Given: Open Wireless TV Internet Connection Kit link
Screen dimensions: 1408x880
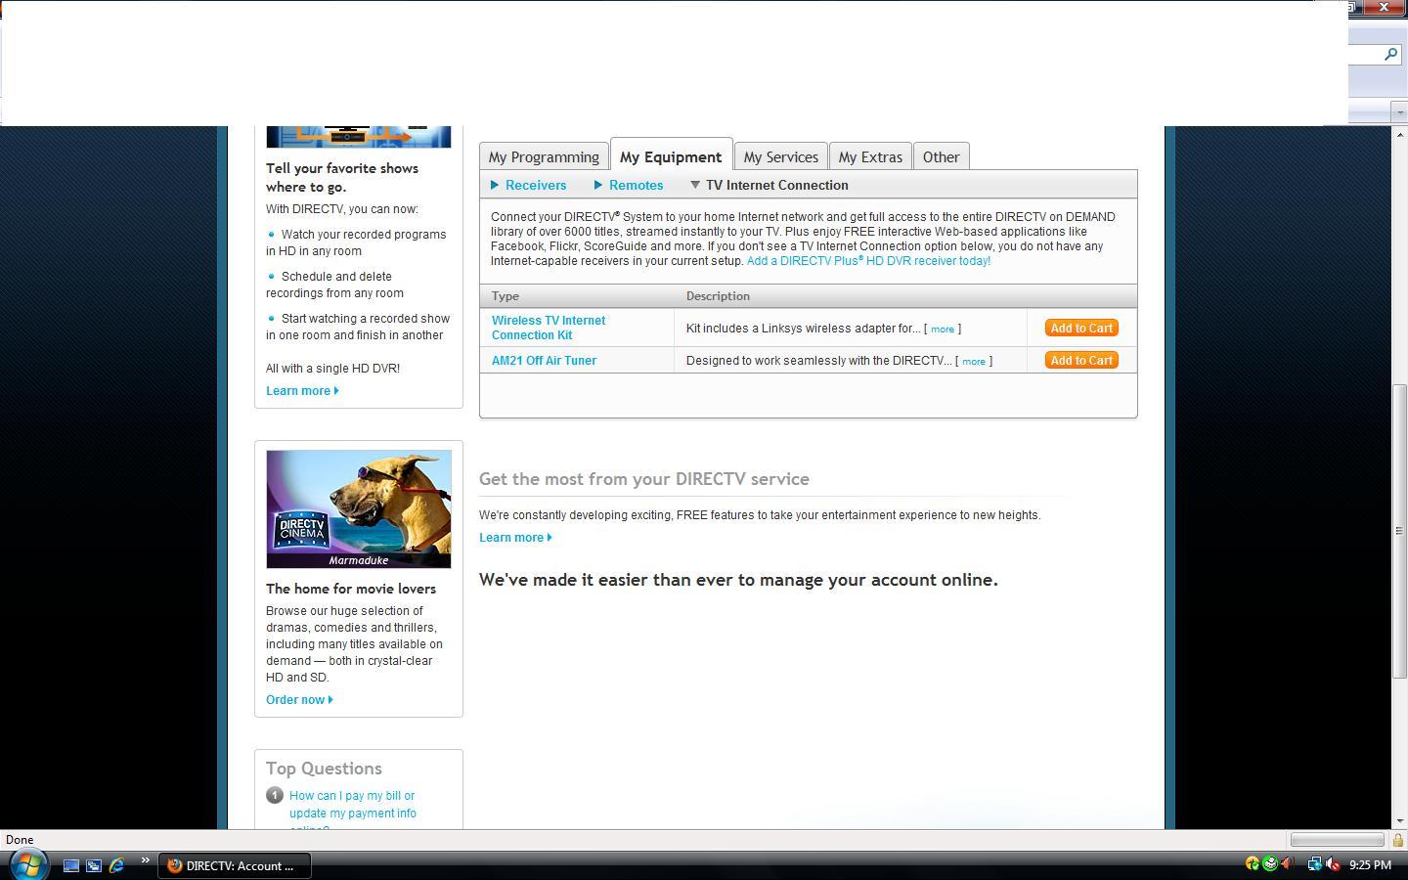Looking at the screenshot, I should click(x=549, y=328).
